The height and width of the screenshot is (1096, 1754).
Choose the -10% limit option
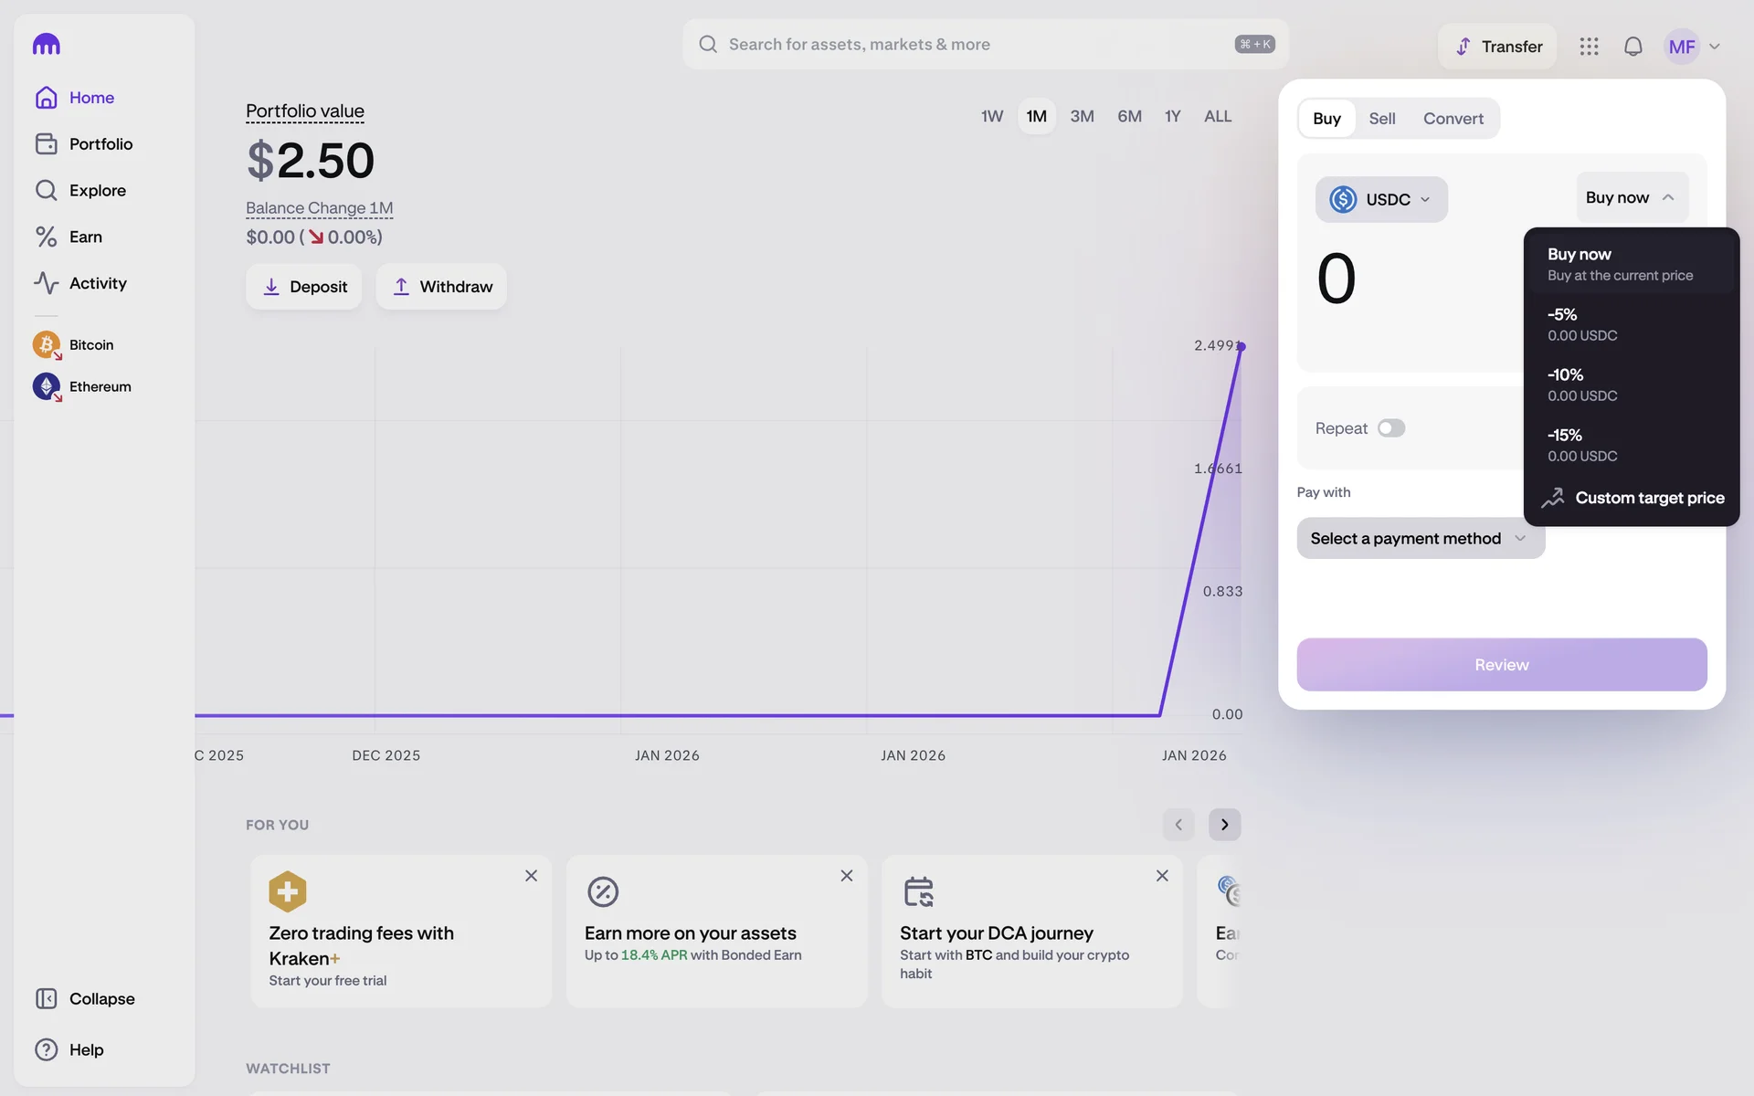click(x=1582, y=385)
